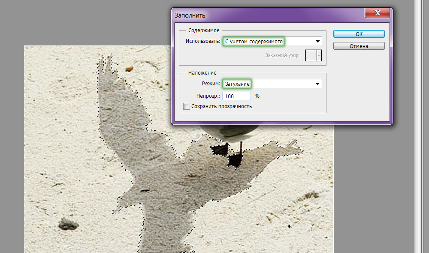This screenshot has width=429, height=253.
Task: Expand the Заказной узор pattern picker arrow
Action: (319, 55)
